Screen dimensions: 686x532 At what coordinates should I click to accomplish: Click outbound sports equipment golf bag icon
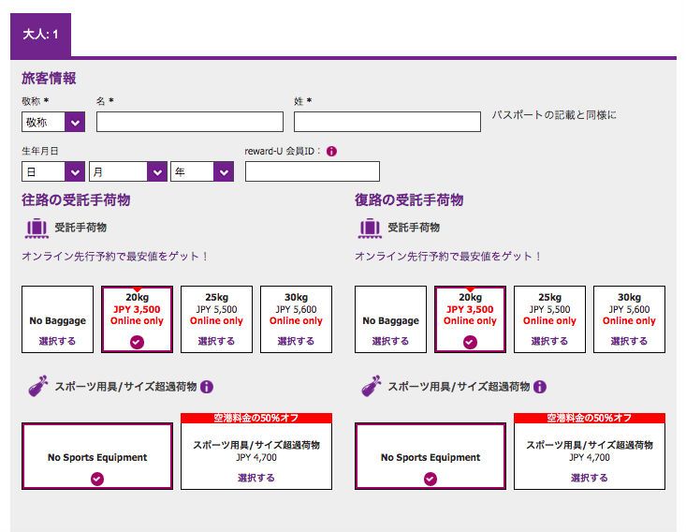click(x=36, y=387)
